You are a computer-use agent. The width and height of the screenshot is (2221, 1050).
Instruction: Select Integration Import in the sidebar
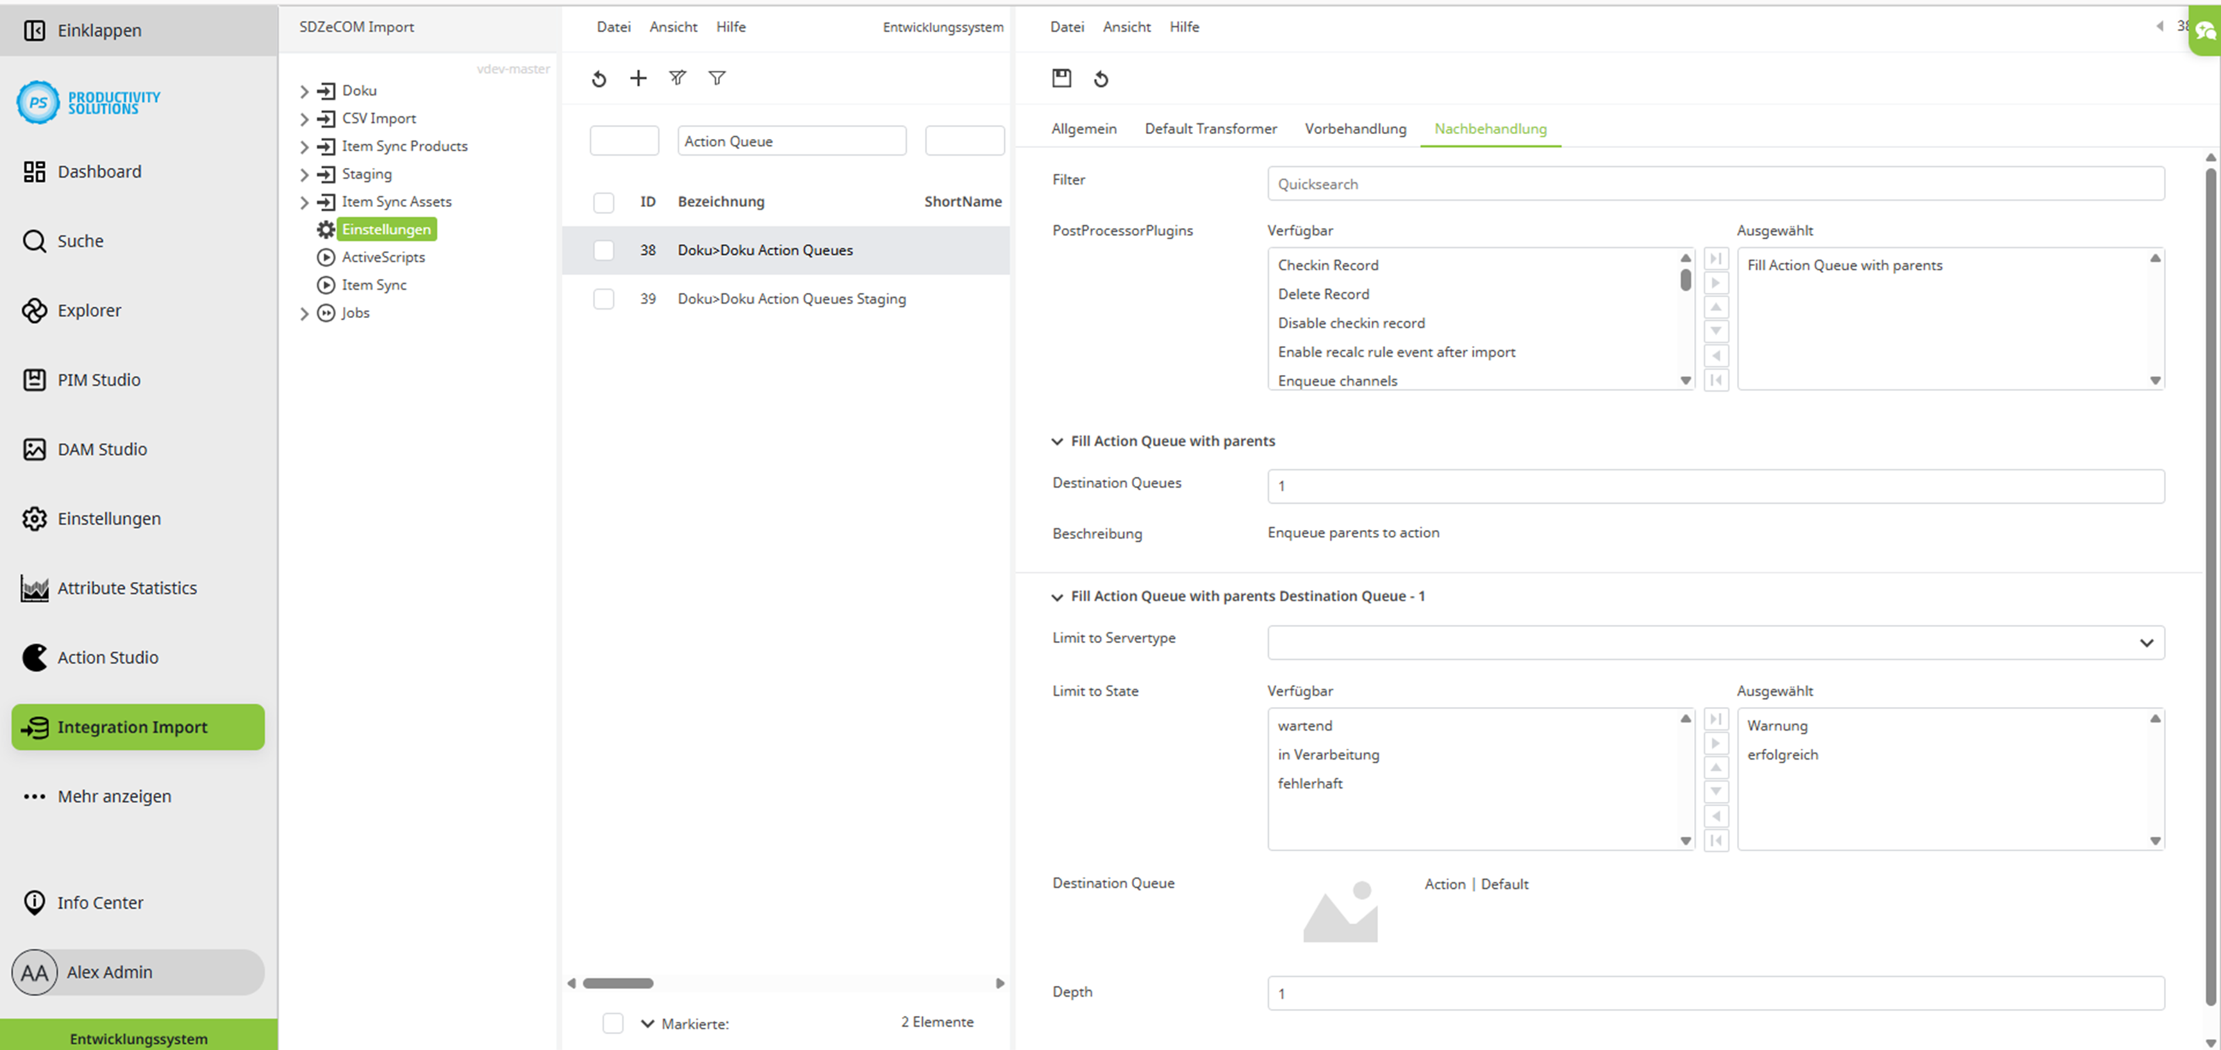point(138,727)
